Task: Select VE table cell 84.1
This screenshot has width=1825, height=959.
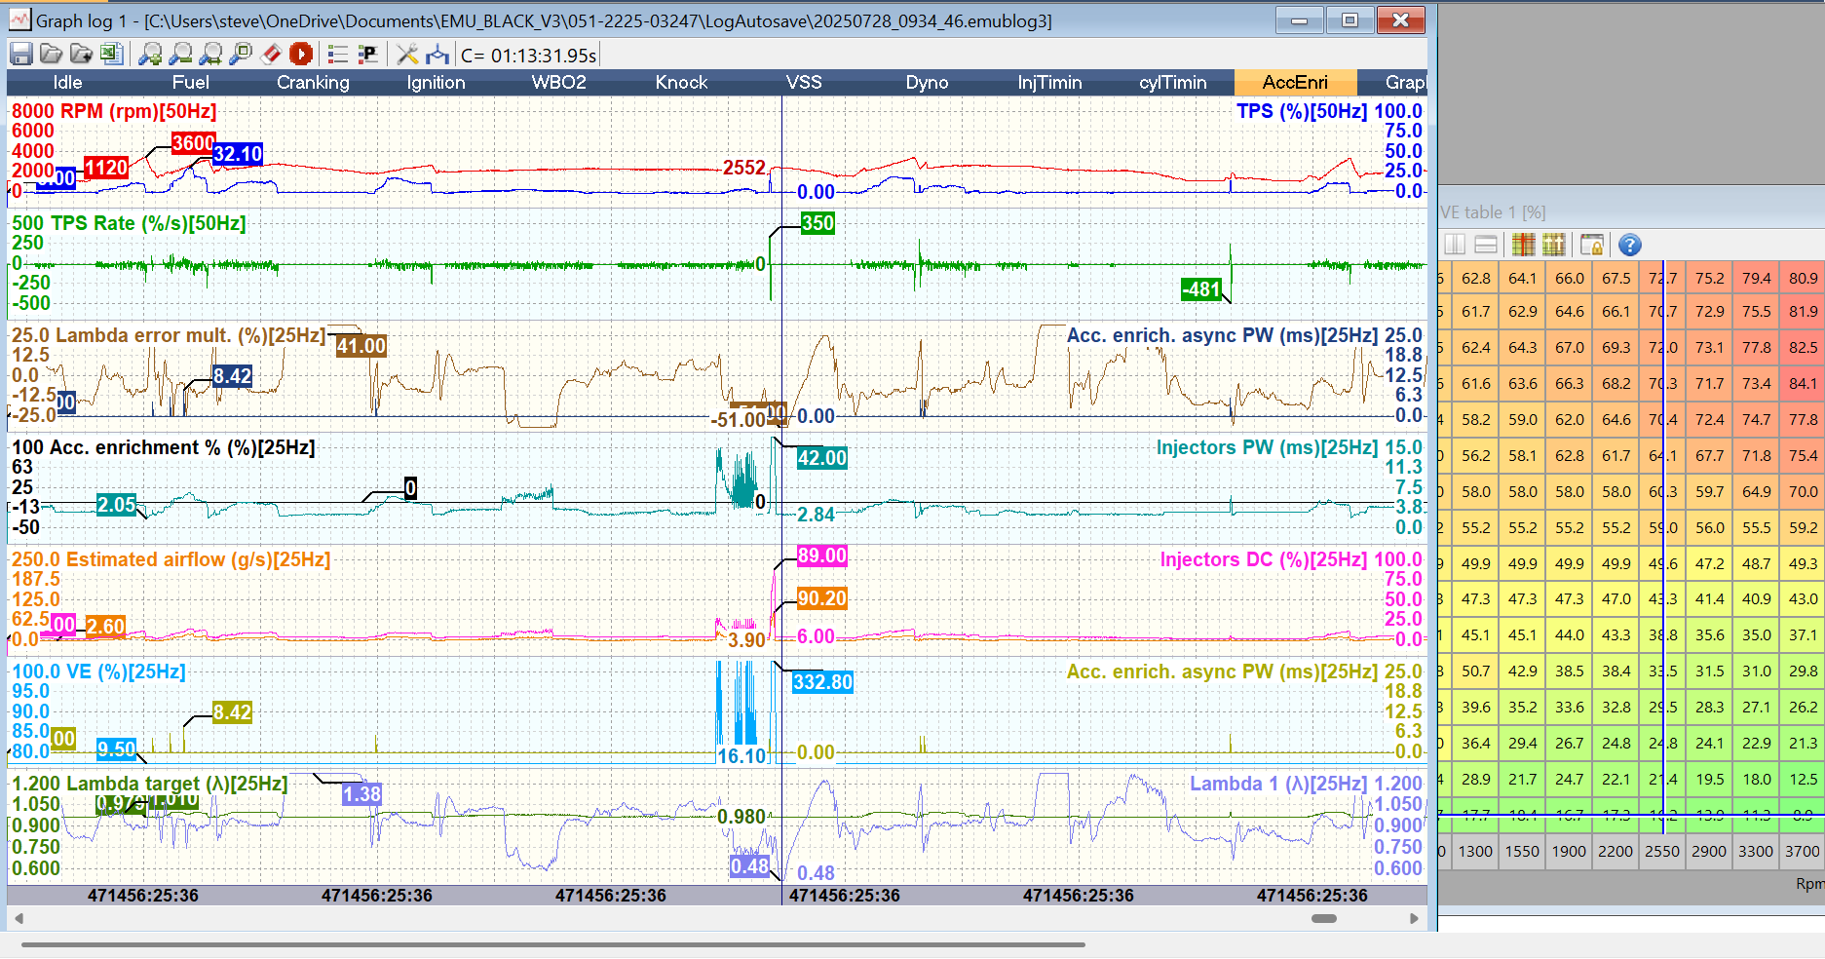Action: [1803, 384]
